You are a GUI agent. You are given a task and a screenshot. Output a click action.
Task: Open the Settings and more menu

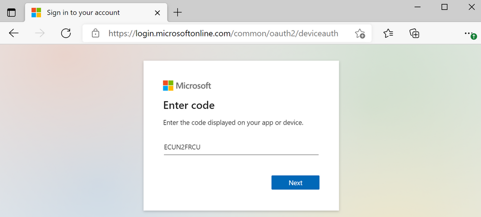pyautogui.click(x=468, y=32)
